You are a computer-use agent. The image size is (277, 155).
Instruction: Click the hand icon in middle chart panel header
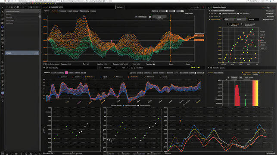[x=47, y=68]
